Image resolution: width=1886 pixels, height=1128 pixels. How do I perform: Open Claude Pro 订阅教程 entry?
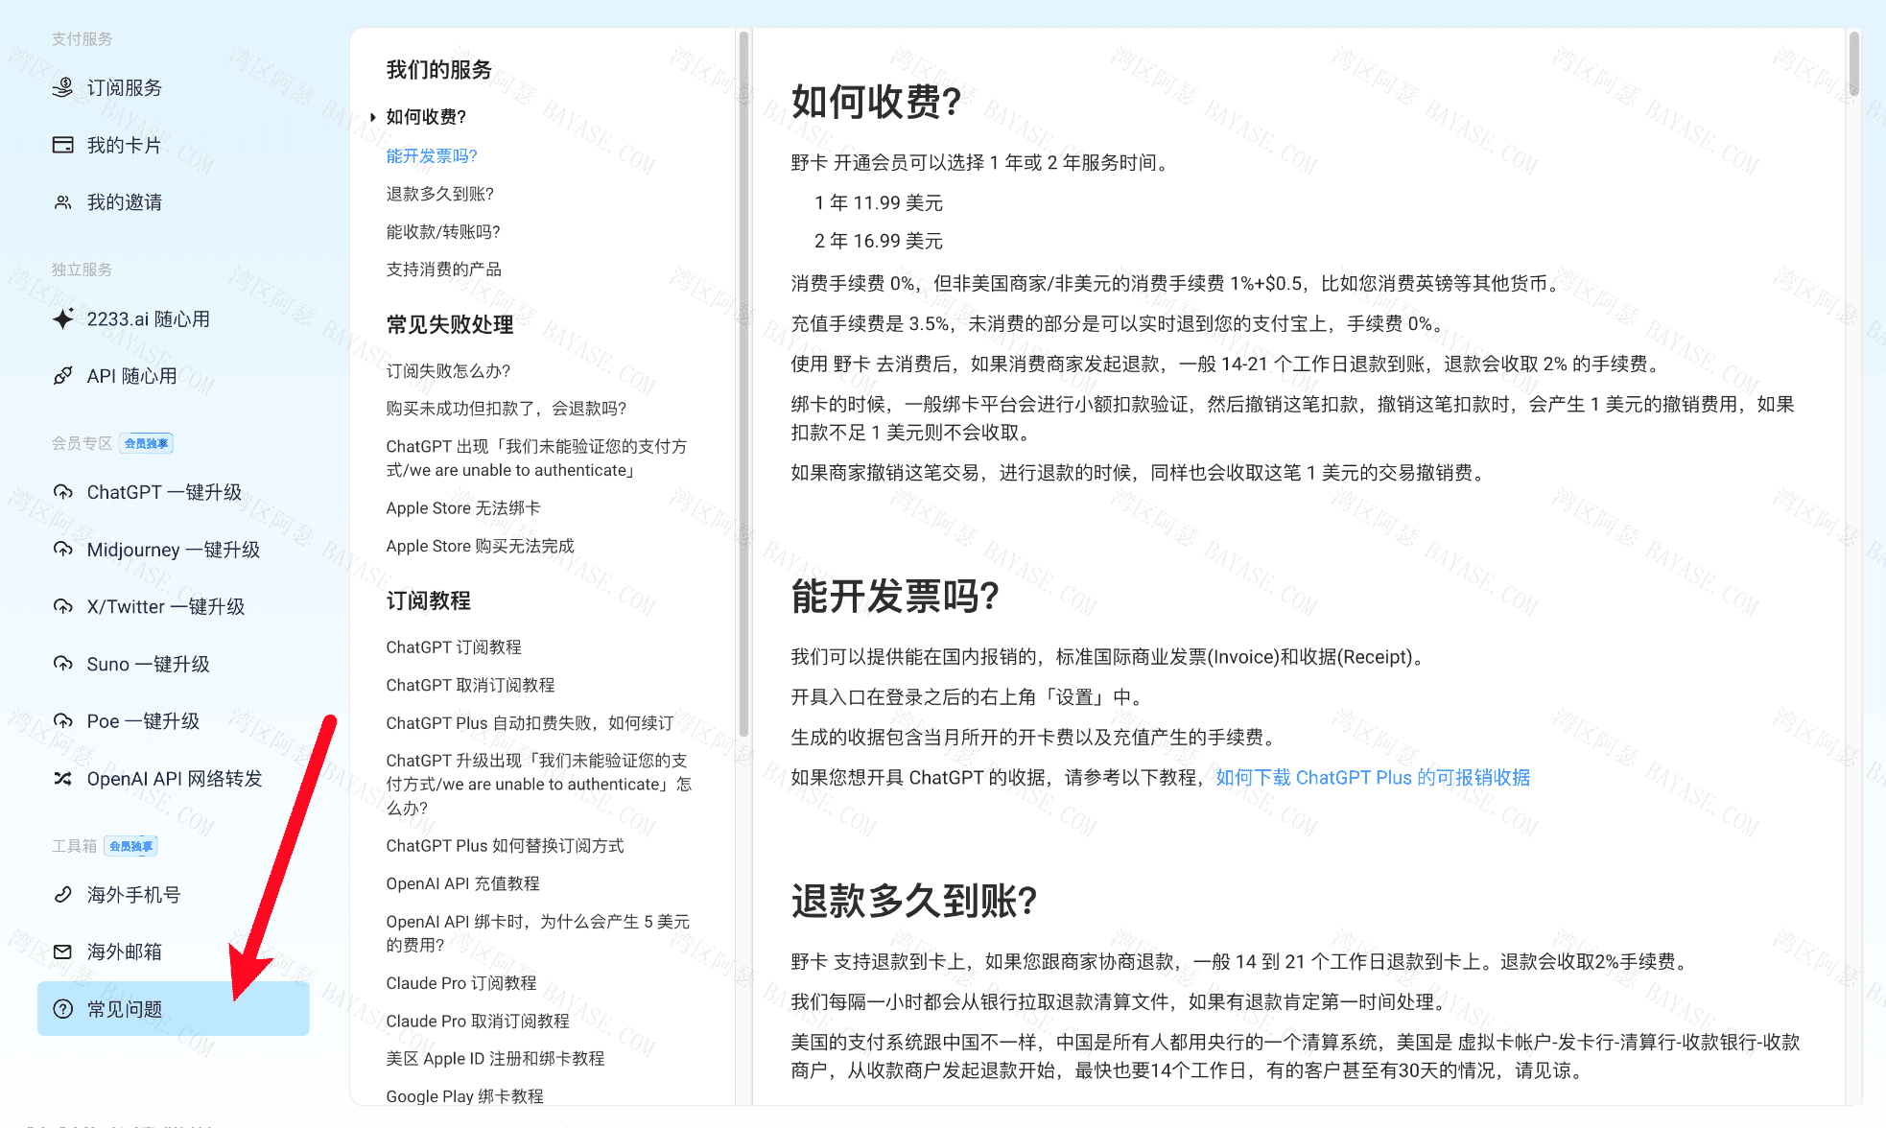[461, 983]
